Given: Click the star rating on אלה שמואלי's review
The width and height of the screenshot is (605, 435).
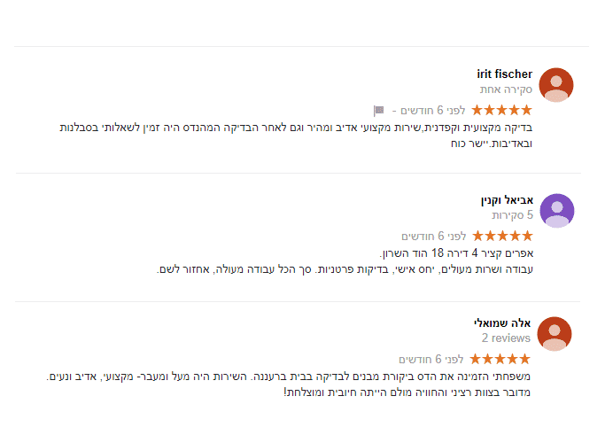Looking at the screenshot, I should (500, 360).
